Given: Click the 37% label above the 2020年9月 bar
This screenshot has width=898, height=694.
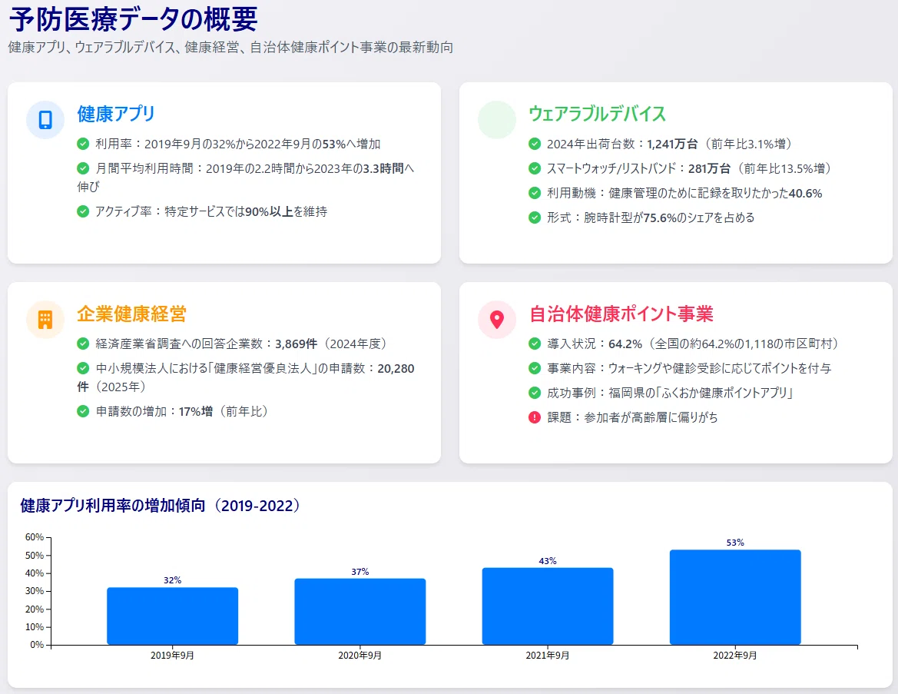Looking at the screenshot, I should pos(360,572).
